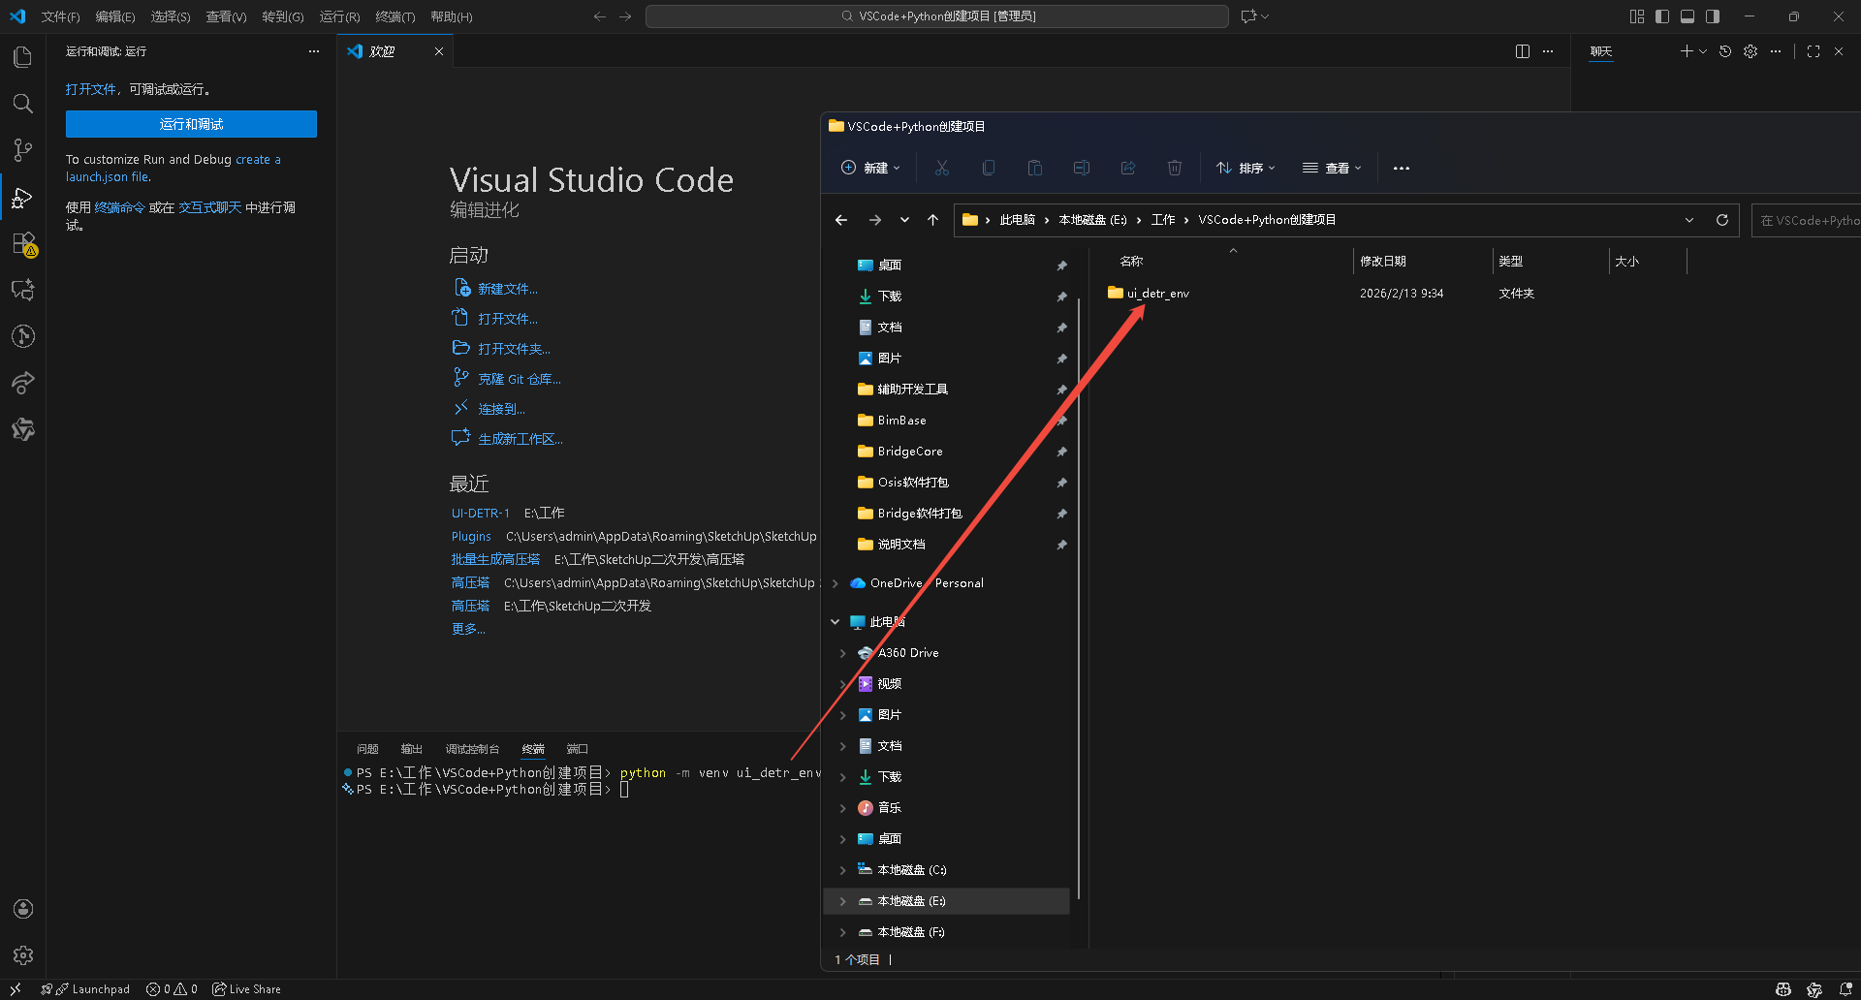This screenshot has height=1000, width=1861.
Task: Click the Clone Git Repository link
Action: [x=520, y=379]
